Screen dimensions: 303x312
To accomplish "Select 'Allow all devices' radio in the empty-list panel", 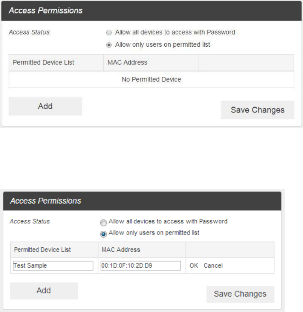I will coord(109,32).
